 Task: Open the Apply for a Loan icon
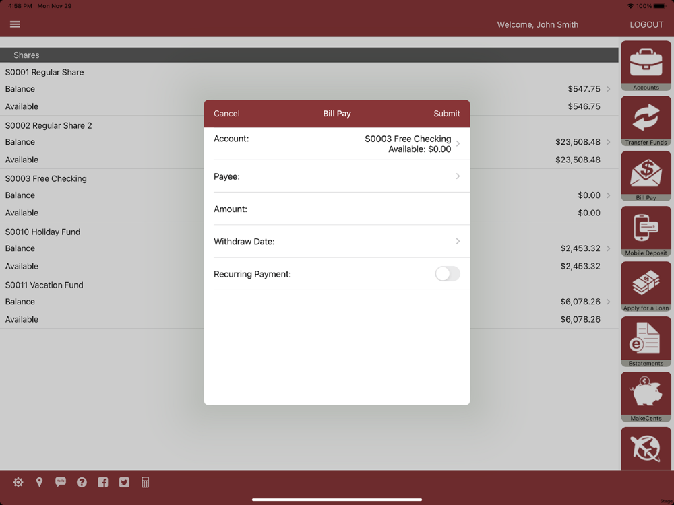(646, 286)
